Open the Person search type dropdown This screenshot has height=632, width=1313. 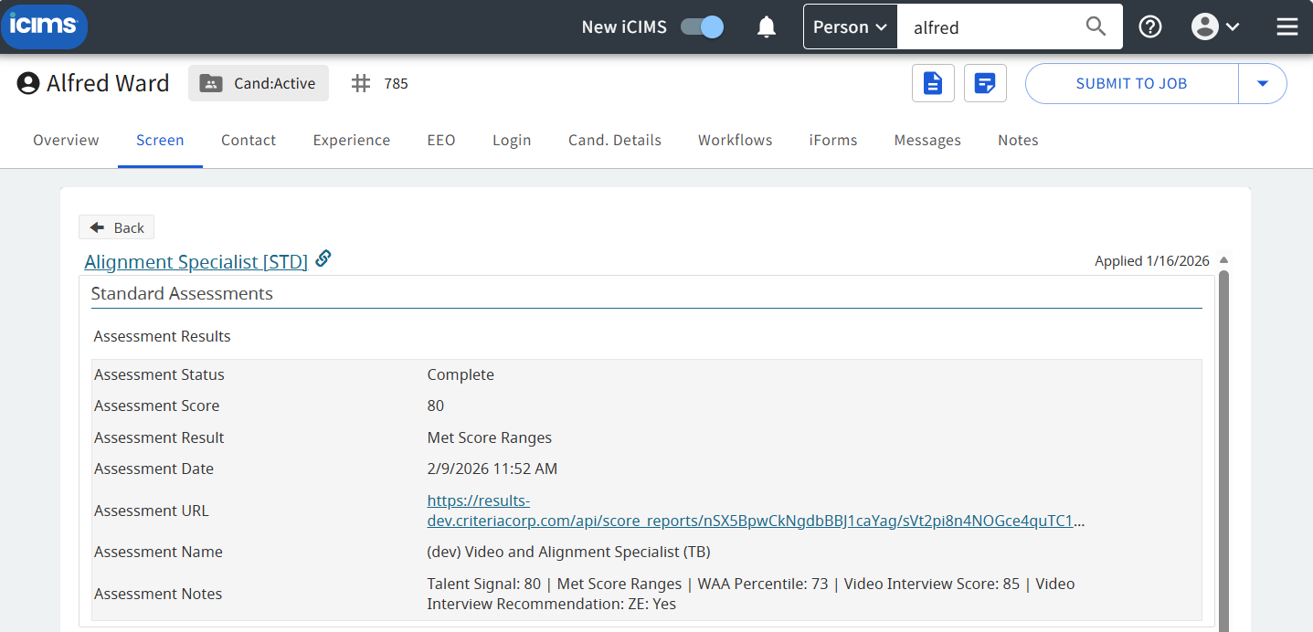point(850,27)
